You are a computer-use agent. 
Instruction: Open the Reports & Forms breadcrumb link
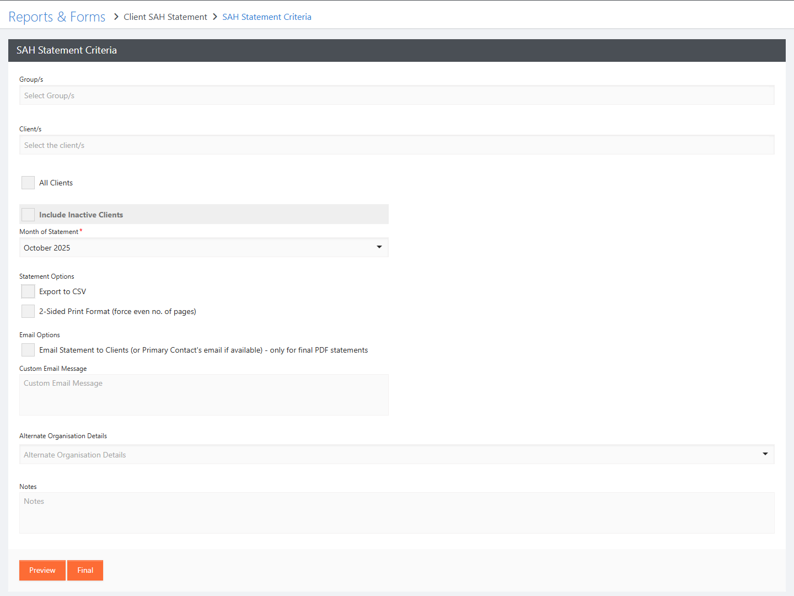tap(57, 17)
